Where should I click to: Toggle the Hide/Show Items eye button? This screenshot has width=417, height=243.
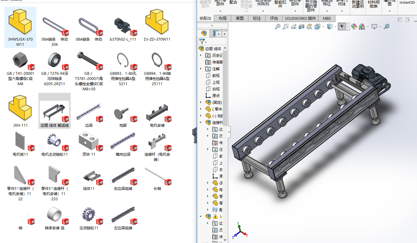[x=342, y=27]
